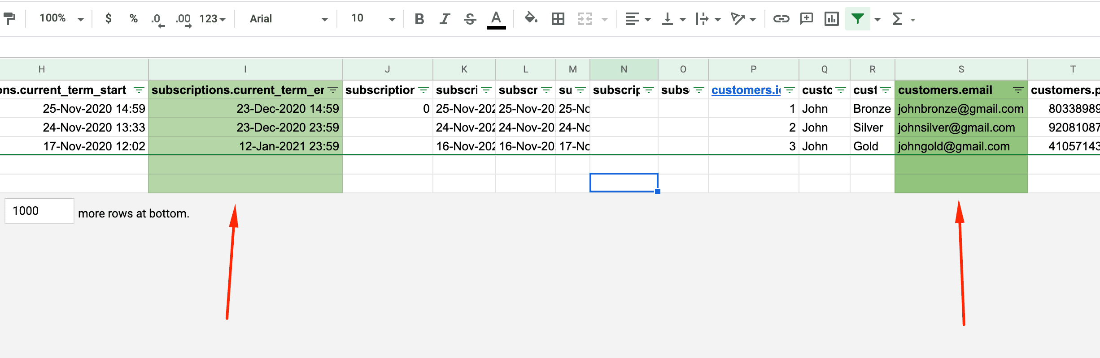
Task: Click the merge cells icon
Action: tap(585, 19)
